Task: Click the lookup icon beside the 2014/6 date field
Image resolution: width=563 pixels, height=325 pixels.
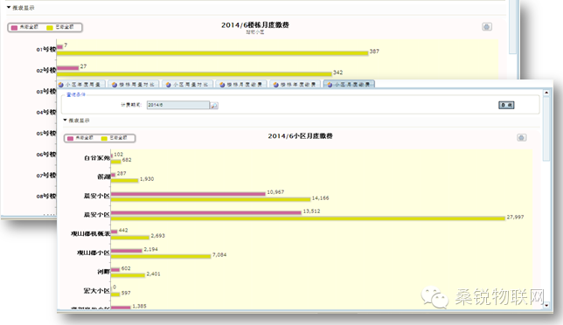Action: (x=214, y=105)
